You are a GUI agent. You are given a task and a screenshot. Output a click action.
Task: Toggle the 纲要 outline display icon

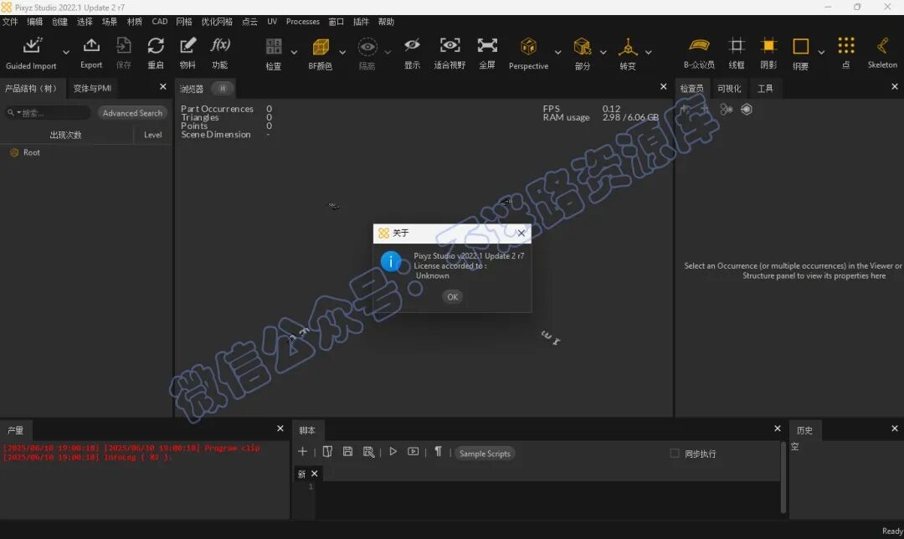coord(801,46)
